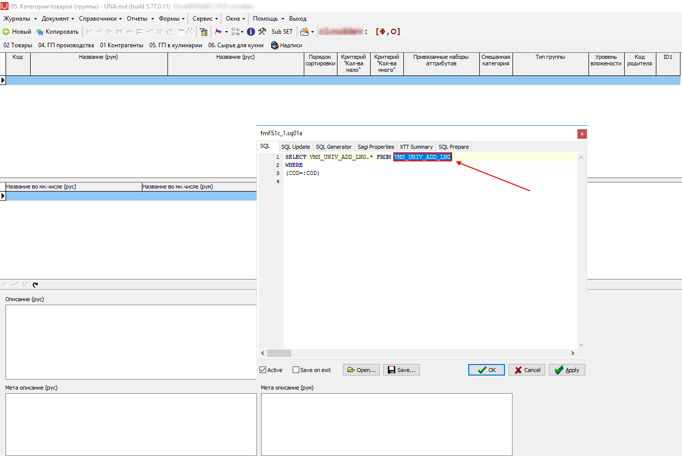
Task: Click the hammer and wrench tools icon
Action: click(x=262, y=32)
